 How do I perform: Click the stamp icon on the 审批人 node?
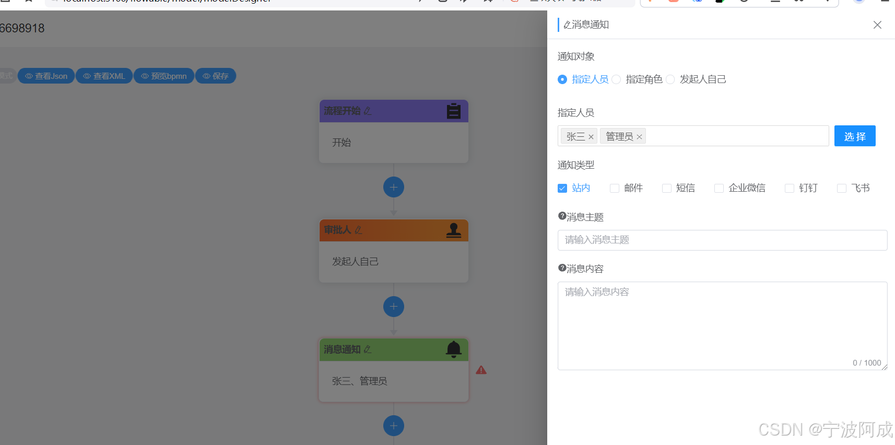[453, 230]
